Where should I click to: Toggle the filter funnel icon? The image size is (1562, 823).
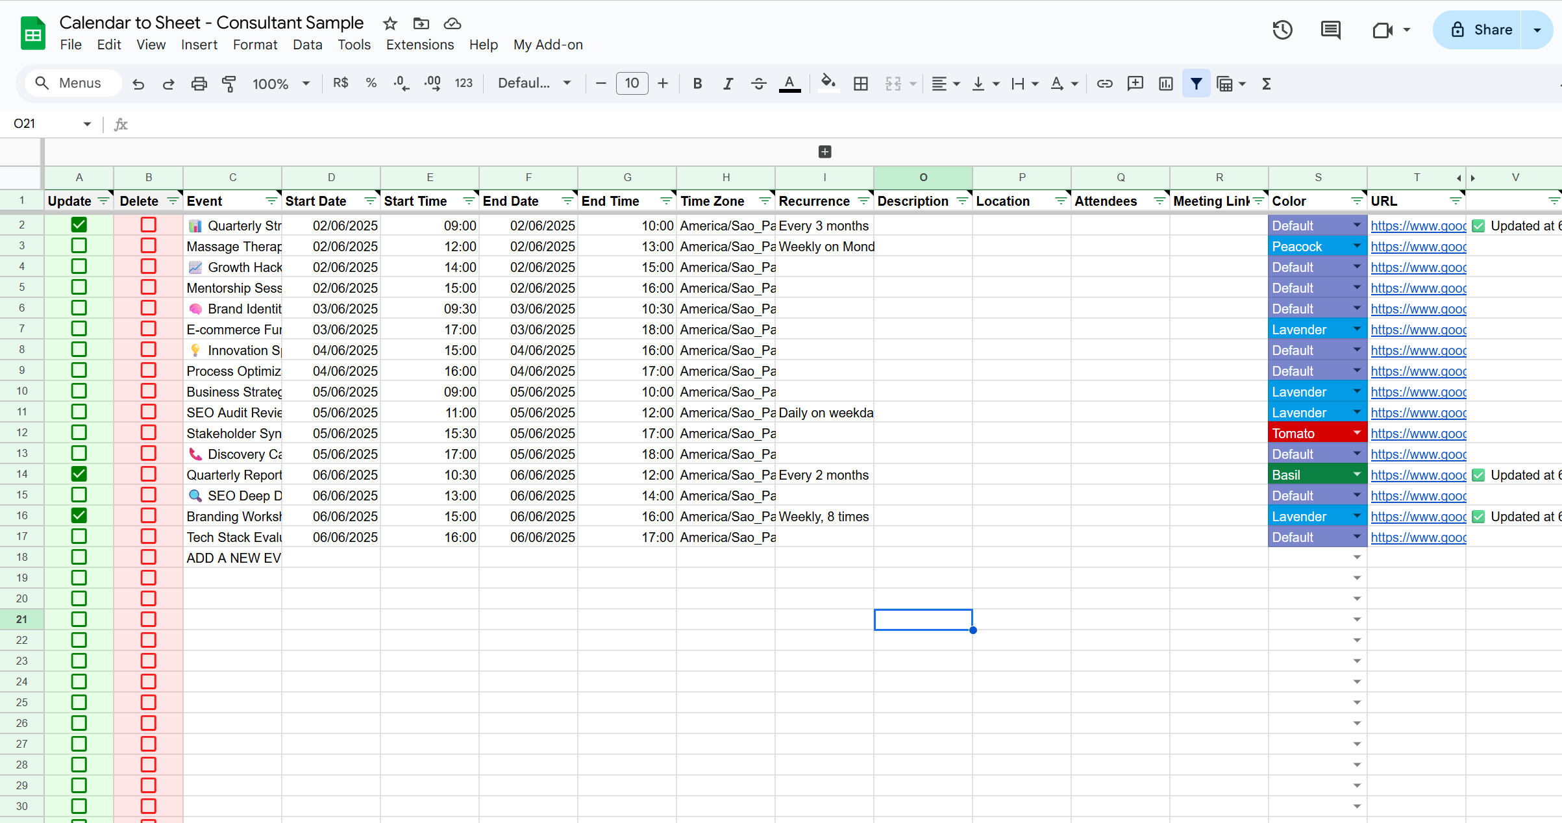point(1196,84)
